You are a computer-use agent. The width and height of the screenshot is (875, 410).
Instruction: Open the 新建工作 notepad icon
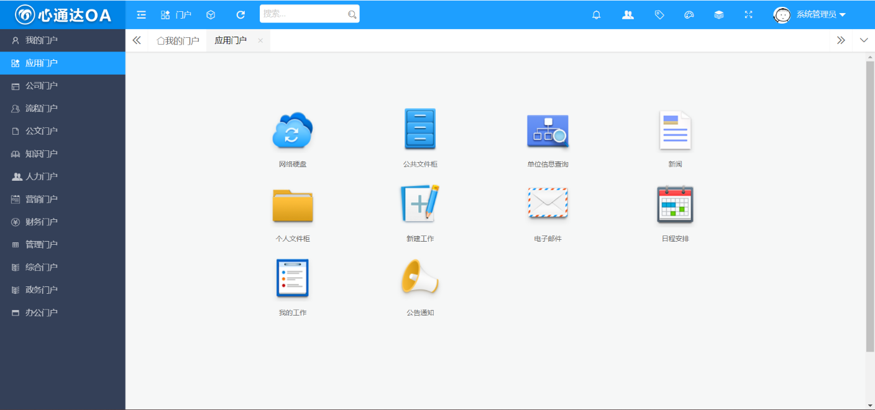420,203
